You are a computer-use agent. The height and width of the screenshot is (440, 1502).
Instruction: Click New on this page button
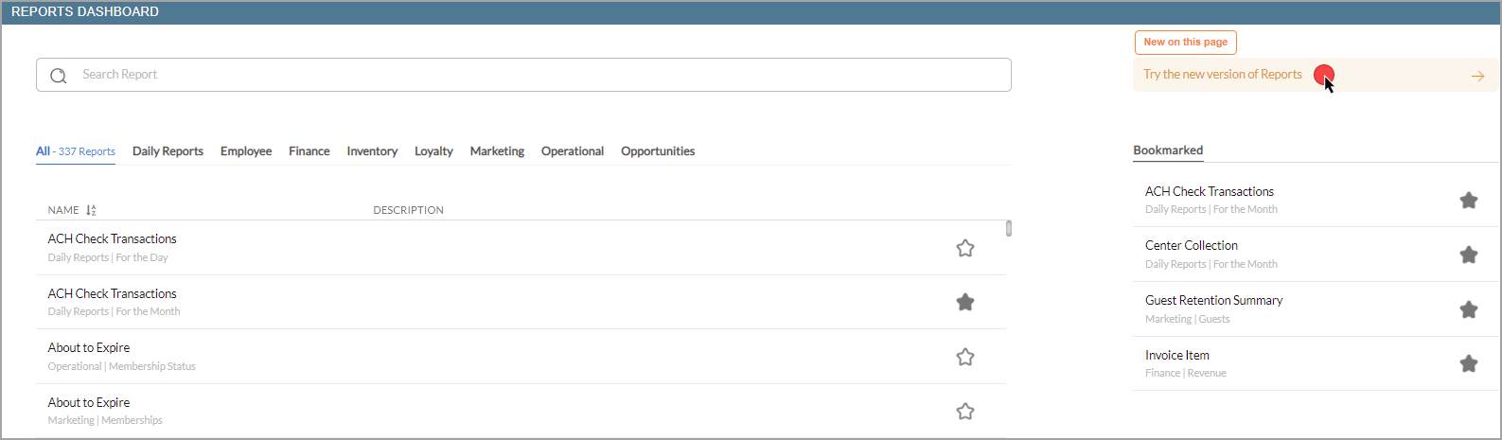(1185, 42)
